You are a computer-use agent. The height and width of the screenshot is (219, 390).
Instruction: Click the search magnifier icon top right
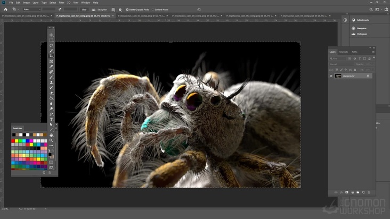click(371, 10)
